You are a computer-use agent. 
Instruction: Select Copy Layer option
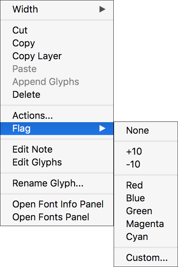57,56
